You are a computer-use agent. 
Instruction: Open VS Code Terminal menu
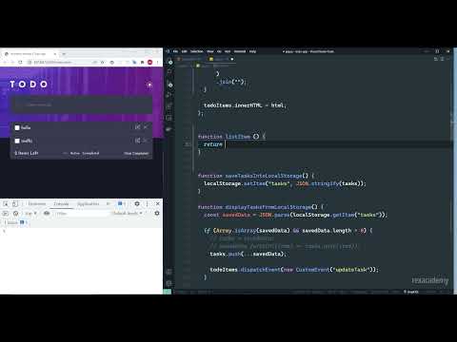pyautogui.click(x=240, y=51)
